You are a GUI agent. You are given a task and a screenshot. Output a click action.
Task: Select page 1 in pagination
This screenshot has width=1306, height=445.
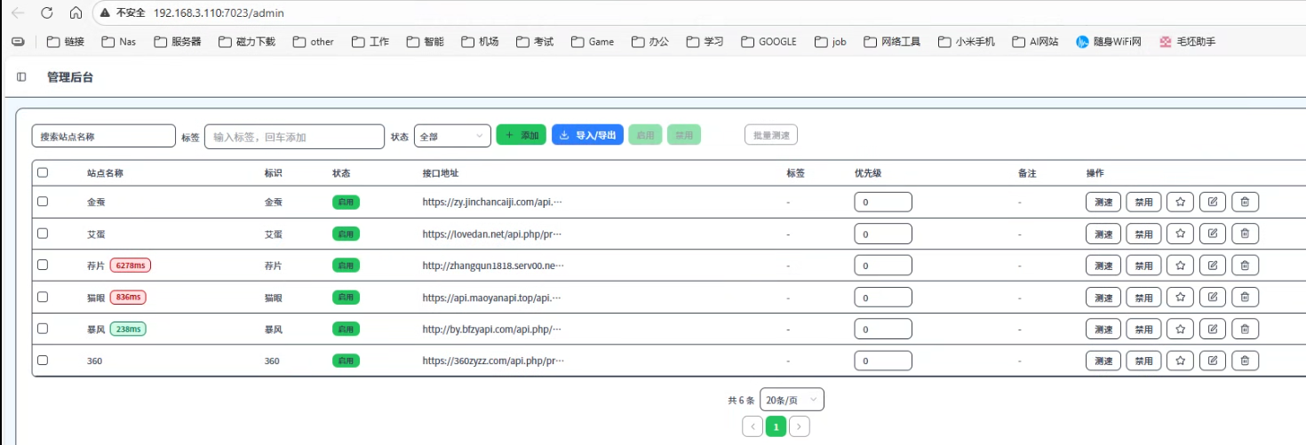pyautogui.click(x=776, y=426)
